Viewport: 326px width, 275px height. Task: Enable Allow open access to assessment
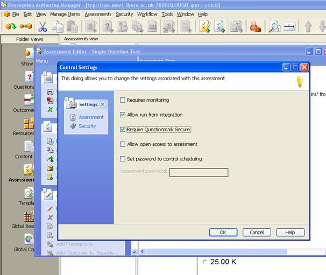(x=123, y=144)
